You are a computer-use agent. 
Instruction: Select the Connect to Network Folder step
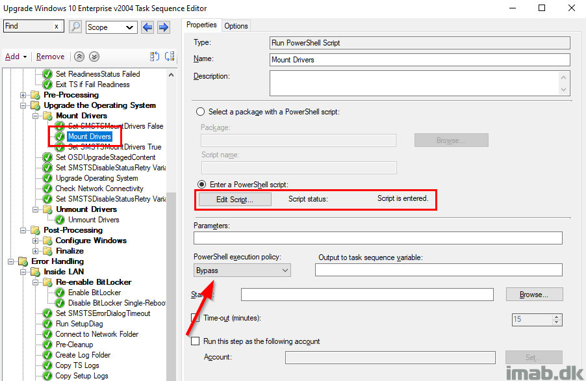click(x=97, y=334)
